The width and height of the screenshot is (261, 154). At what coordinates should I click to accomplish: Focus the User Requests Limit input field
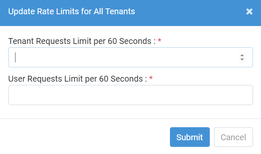point(130,95)
